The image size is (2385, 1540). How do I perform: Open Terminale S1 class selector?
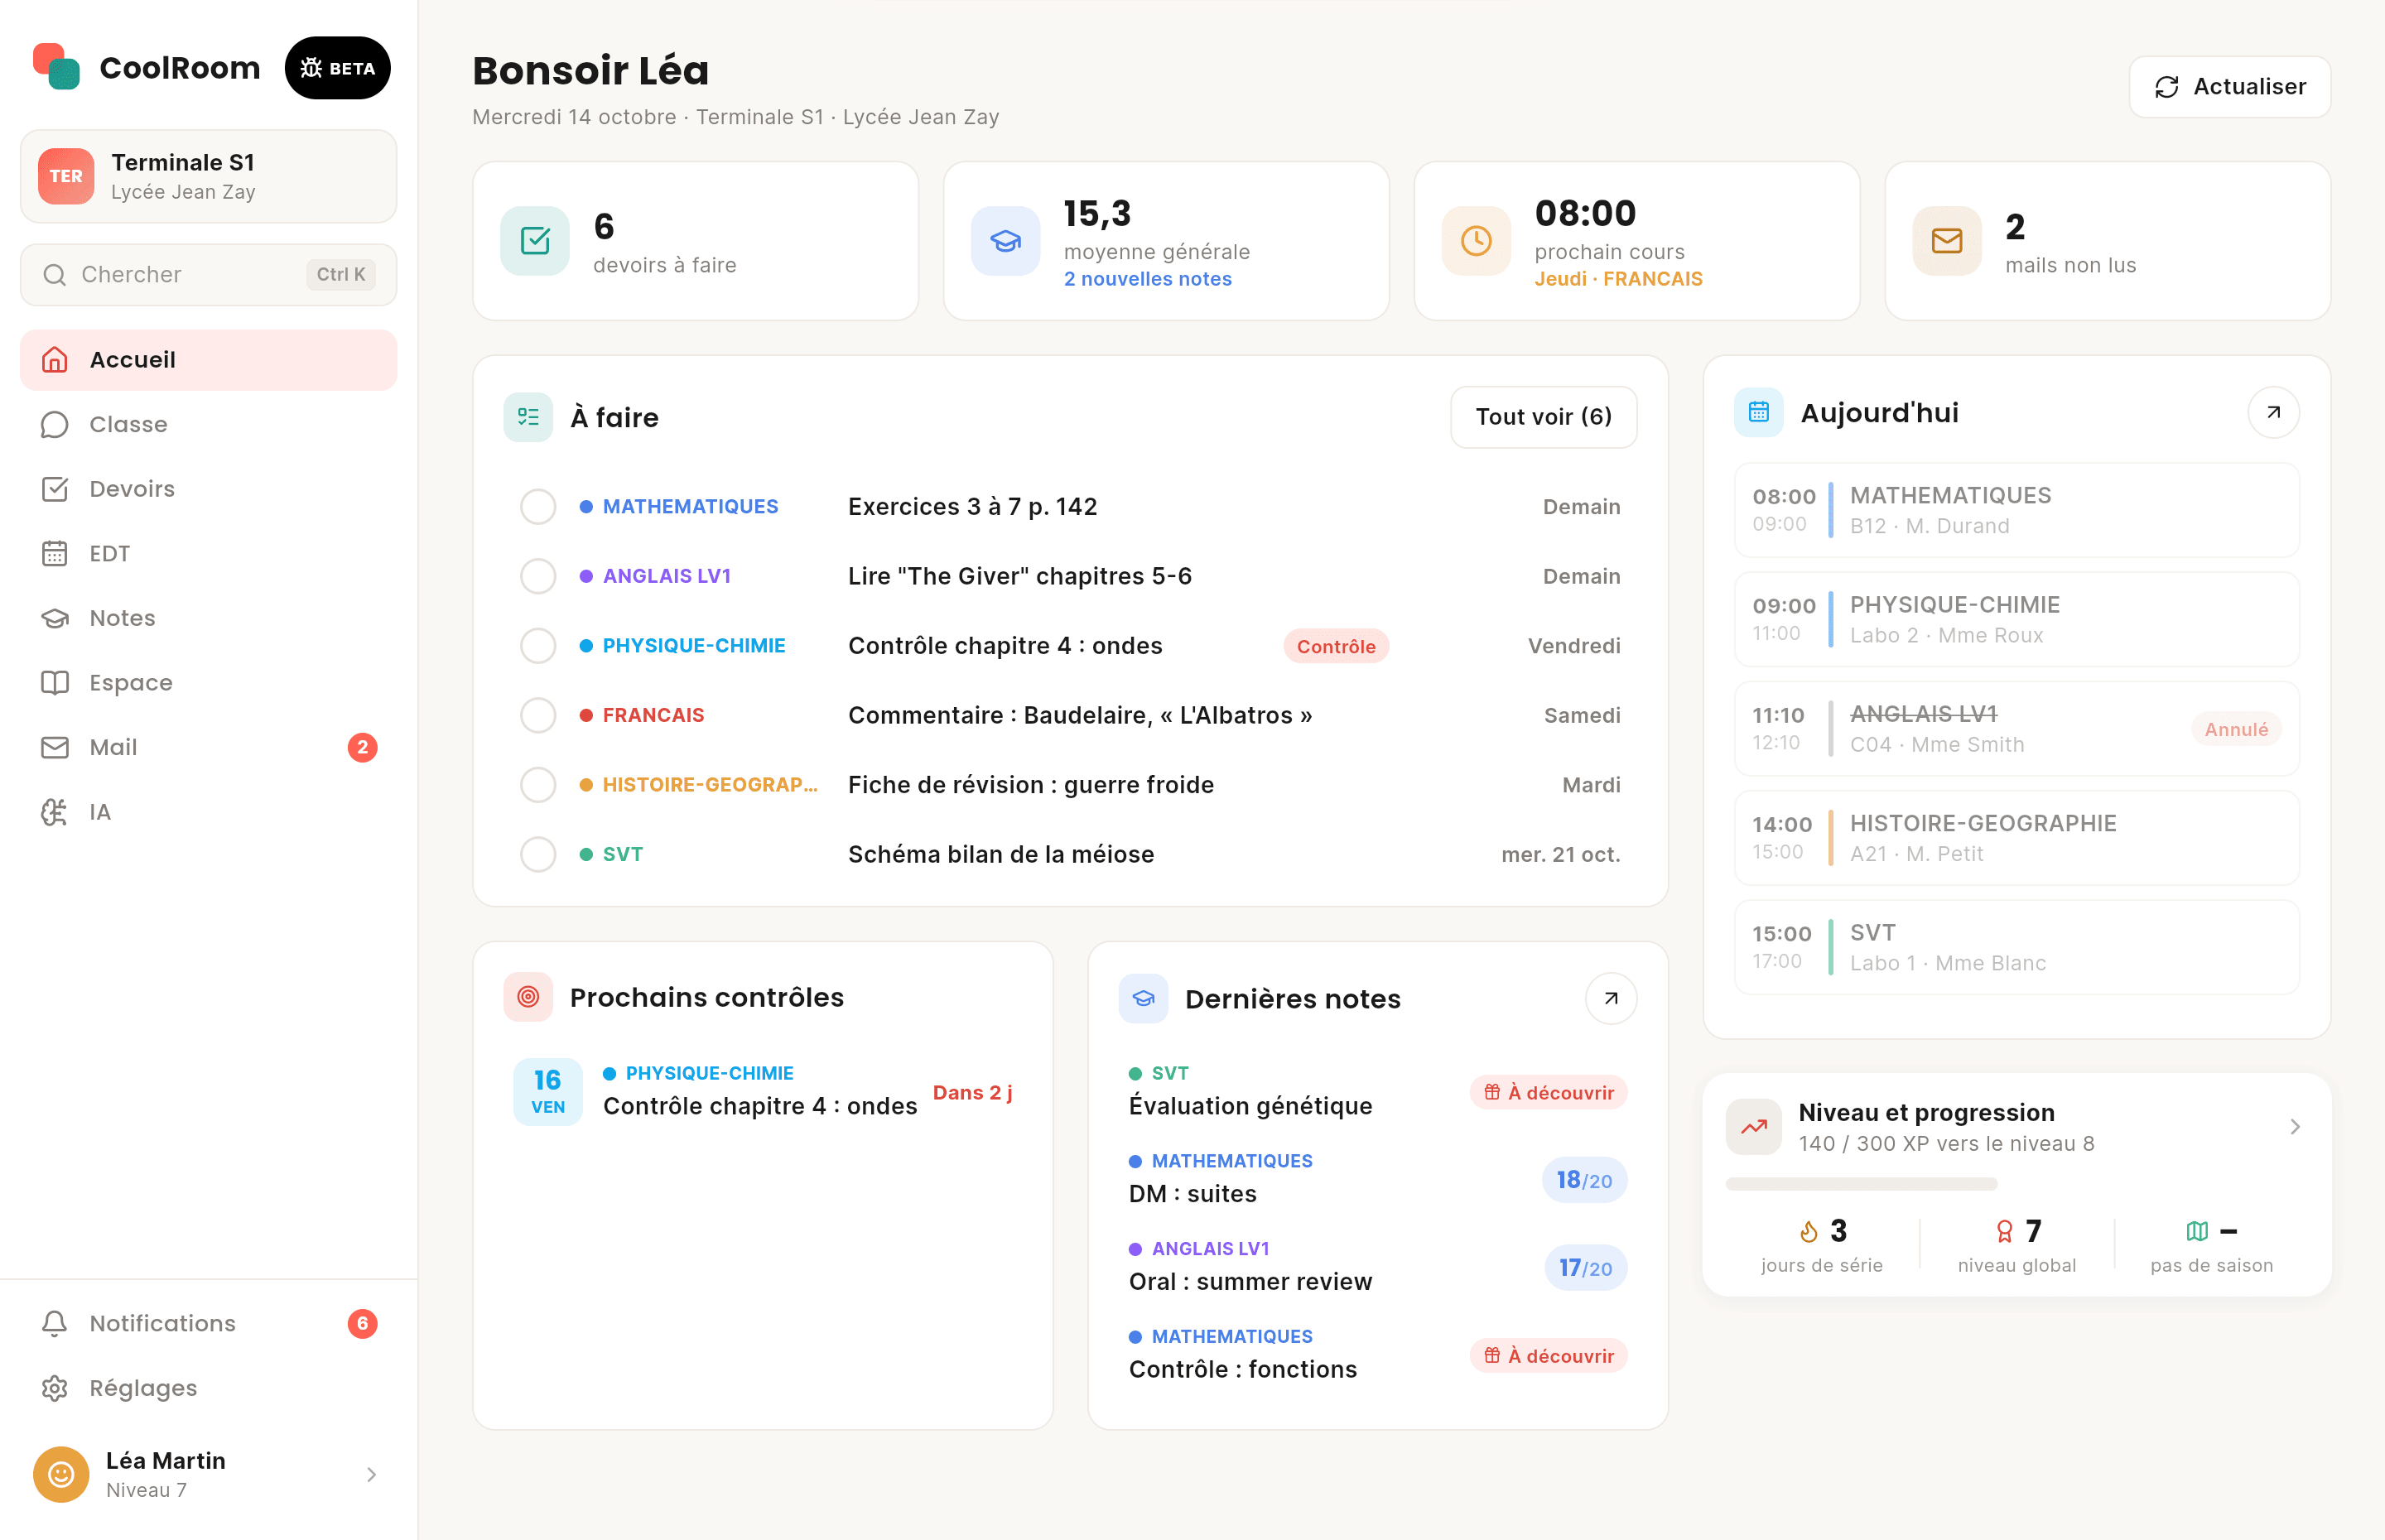point(208,176)
